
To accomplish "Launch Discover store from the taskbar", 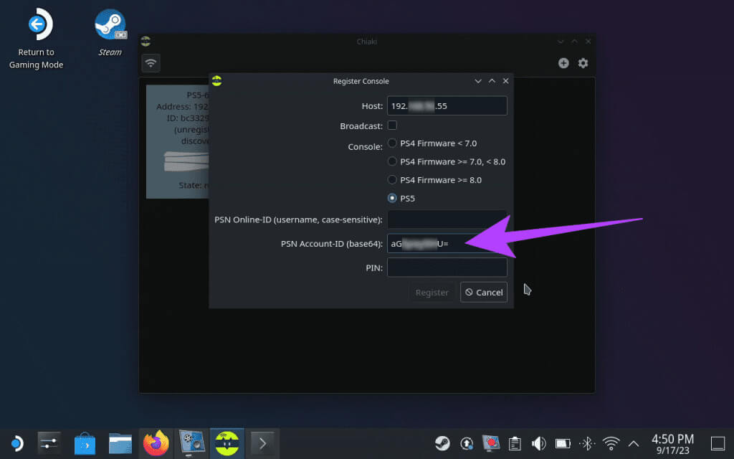I will click(x=85, y=443).
